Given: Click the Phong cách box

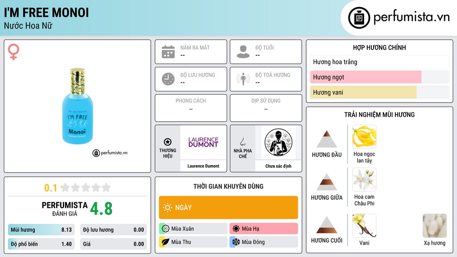Looking at the screenshot, I should tap(191, 108).
